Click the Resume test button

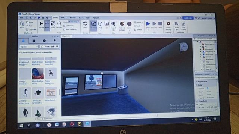tap(154, 25)
